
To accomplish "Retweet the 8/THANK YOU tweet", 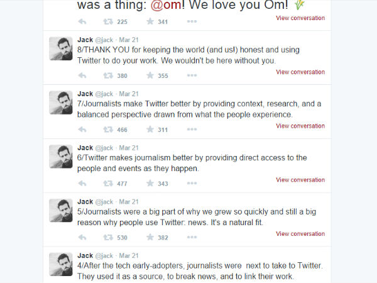I will click(108, 75).
